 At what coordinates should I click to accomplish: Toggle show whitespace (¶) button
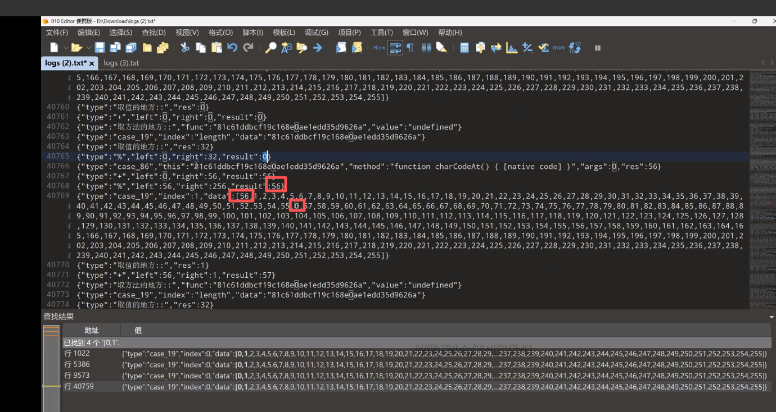click(410, 48)
